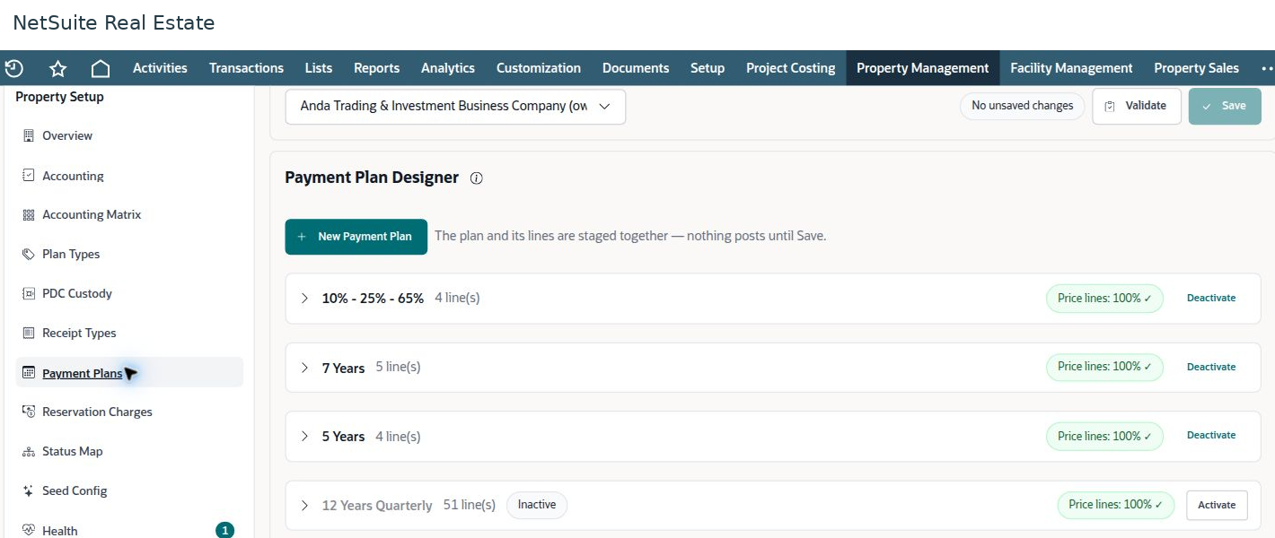This screenshot has height=538, width=1275.
Task: Open the Analytics menu
Action: (x=448, y=68)
